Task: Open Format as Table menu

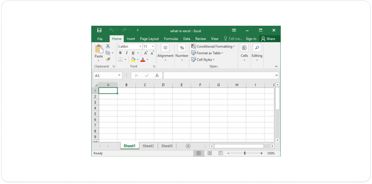Action: point(207,53)
